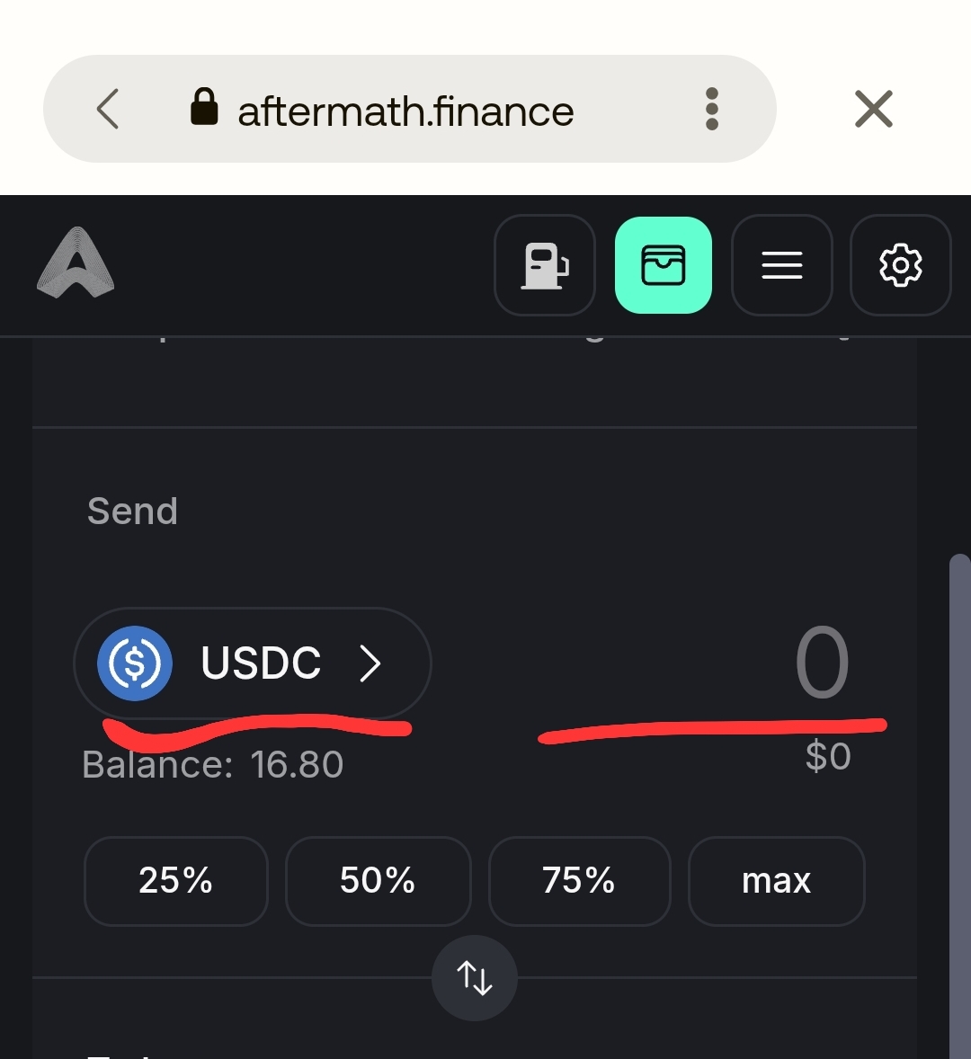Open the gas pump icon button
Image resolution: width=971 pixels, height=1059 pixels.
coord(545,265)
